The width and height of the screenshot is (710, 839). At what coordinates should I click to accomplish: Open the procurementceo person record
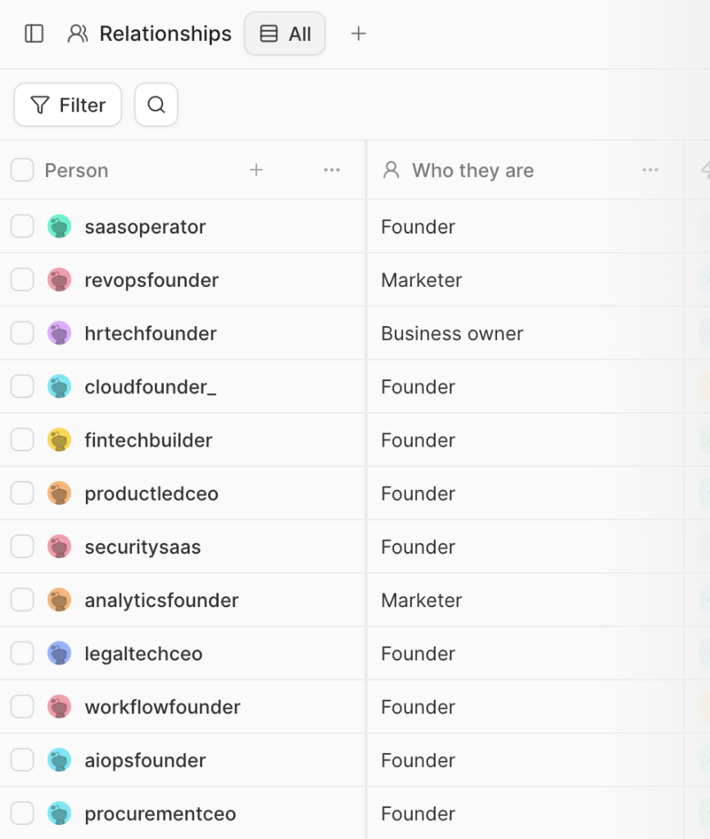click(160, 814)
